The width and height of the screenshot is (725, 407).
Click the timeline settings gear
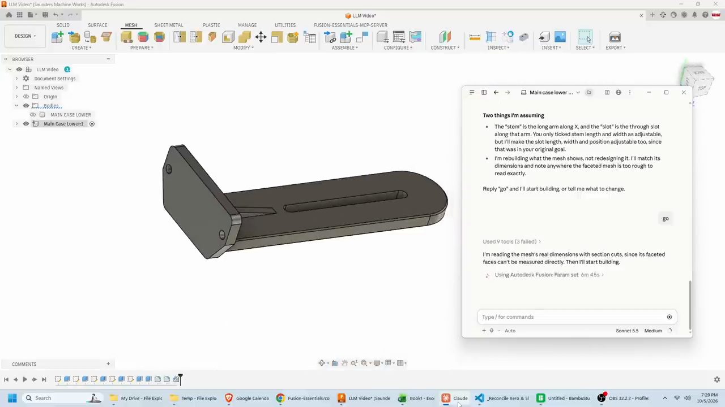pos(717,379)
